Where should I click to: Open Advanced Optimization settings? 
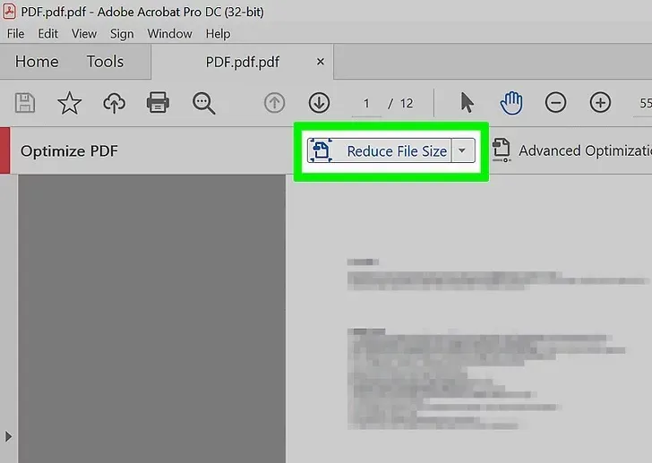571,150
